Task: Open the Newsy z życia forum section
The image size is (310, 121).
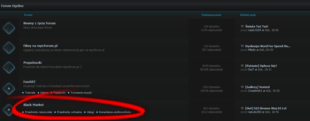Action: [x=39, y=23]
